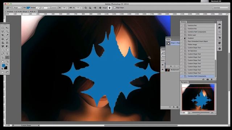The height and width of the screenshot is (130, 232).
Task: Open path alignment options
Action: [x=90, y=8]
